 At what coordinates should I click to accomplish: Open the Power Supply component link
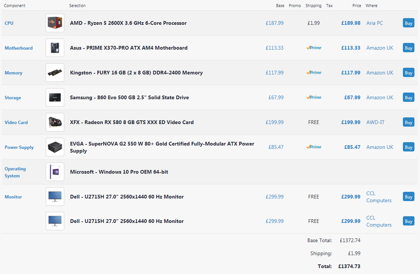coord(19,147)
